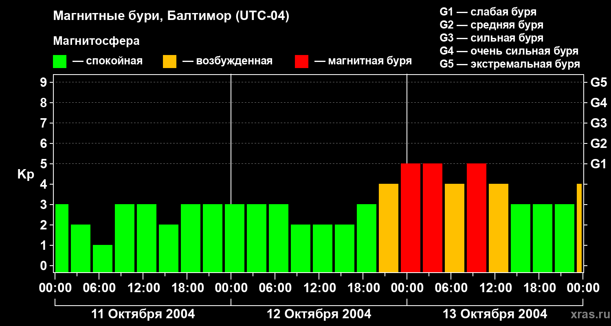Screen dimensions: 611x326
Task: Click the 'Kp' axis title
Action: pyautogui.click(x=26, y=174)
